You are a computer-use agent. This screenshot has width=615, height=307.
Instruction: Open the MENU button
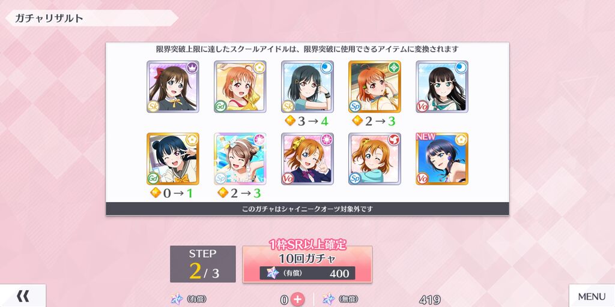coord(592,296)
